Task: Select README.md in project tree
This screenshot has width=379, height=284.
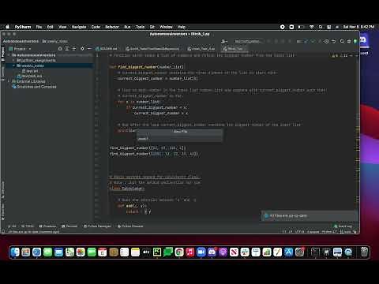Action: (x=29, y=77)
